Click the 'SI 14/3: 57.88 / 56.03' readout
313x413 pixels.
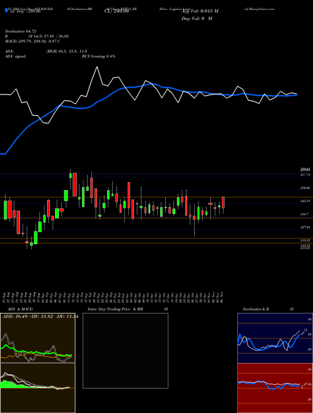(x=49, y=36)
